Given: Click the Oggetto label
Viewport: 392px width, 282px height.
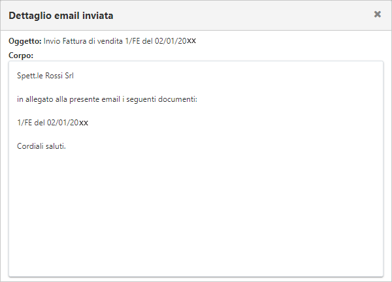Looking at the screenshot, I should tap(25, 41).
